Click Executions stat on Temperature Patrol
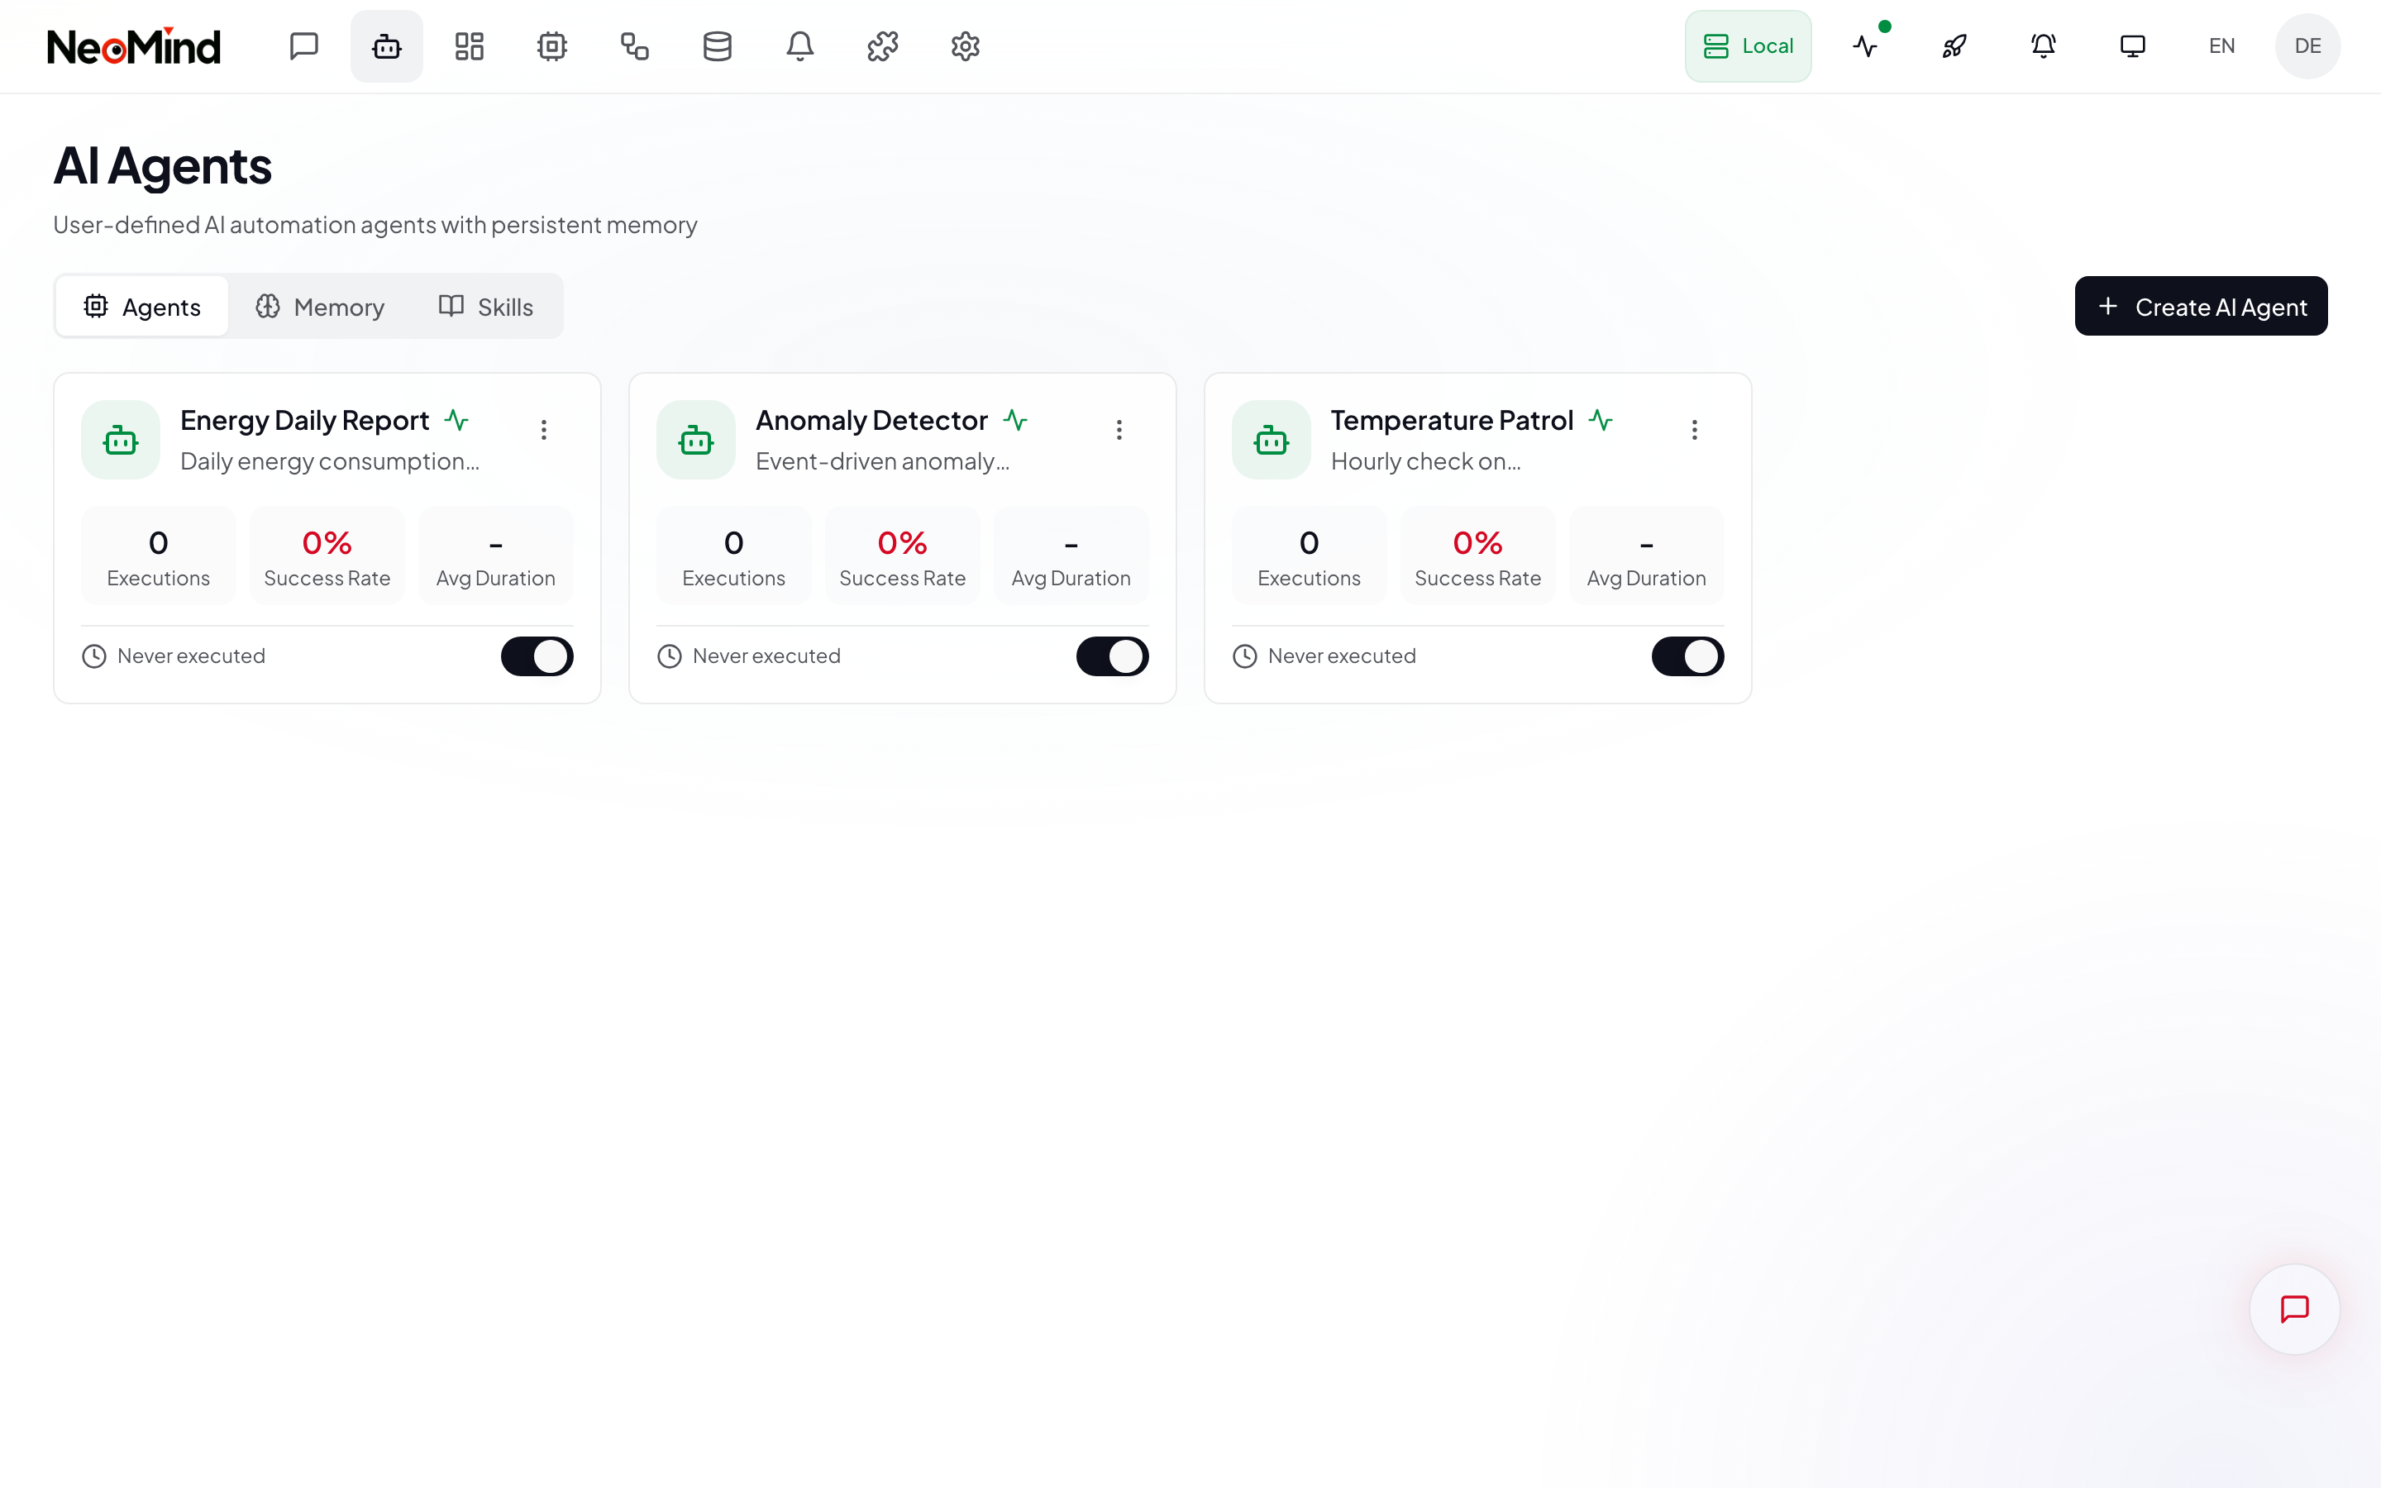The image size is (2381, 1488). pos(1310,556)
